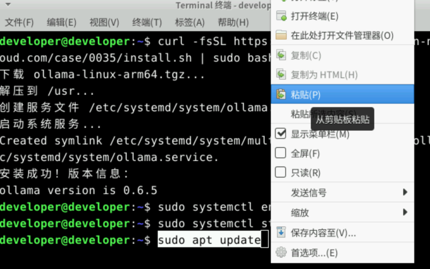Select 发送信号 menu entry
Image resolution: width=430 pixels, height=269 pixels.
pos(342,193)
